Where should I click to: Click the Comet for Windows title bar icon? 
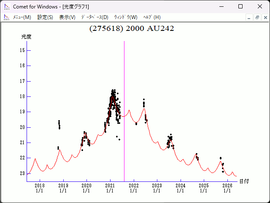coord(7,6)
